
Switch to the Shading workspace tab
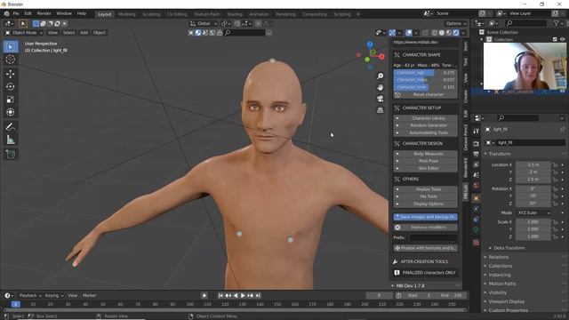coord(235,14)
